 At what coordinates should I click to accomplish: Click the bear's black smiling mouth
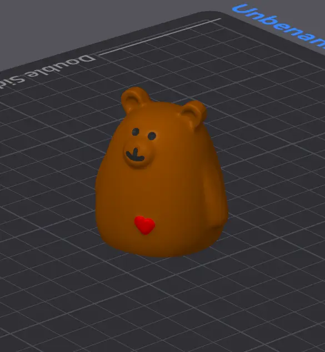135,155
